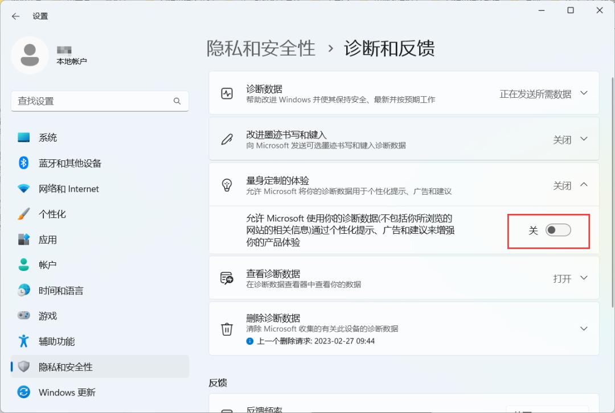Viewport: 615px width, 413px height.
Task: Collapse the 量身定制的体验 section chevron
Action: click(x=584, y=184)
